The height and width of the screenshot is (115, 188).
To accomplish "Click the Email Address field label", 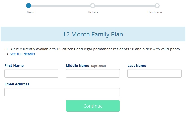I will [x=17, y=84].
